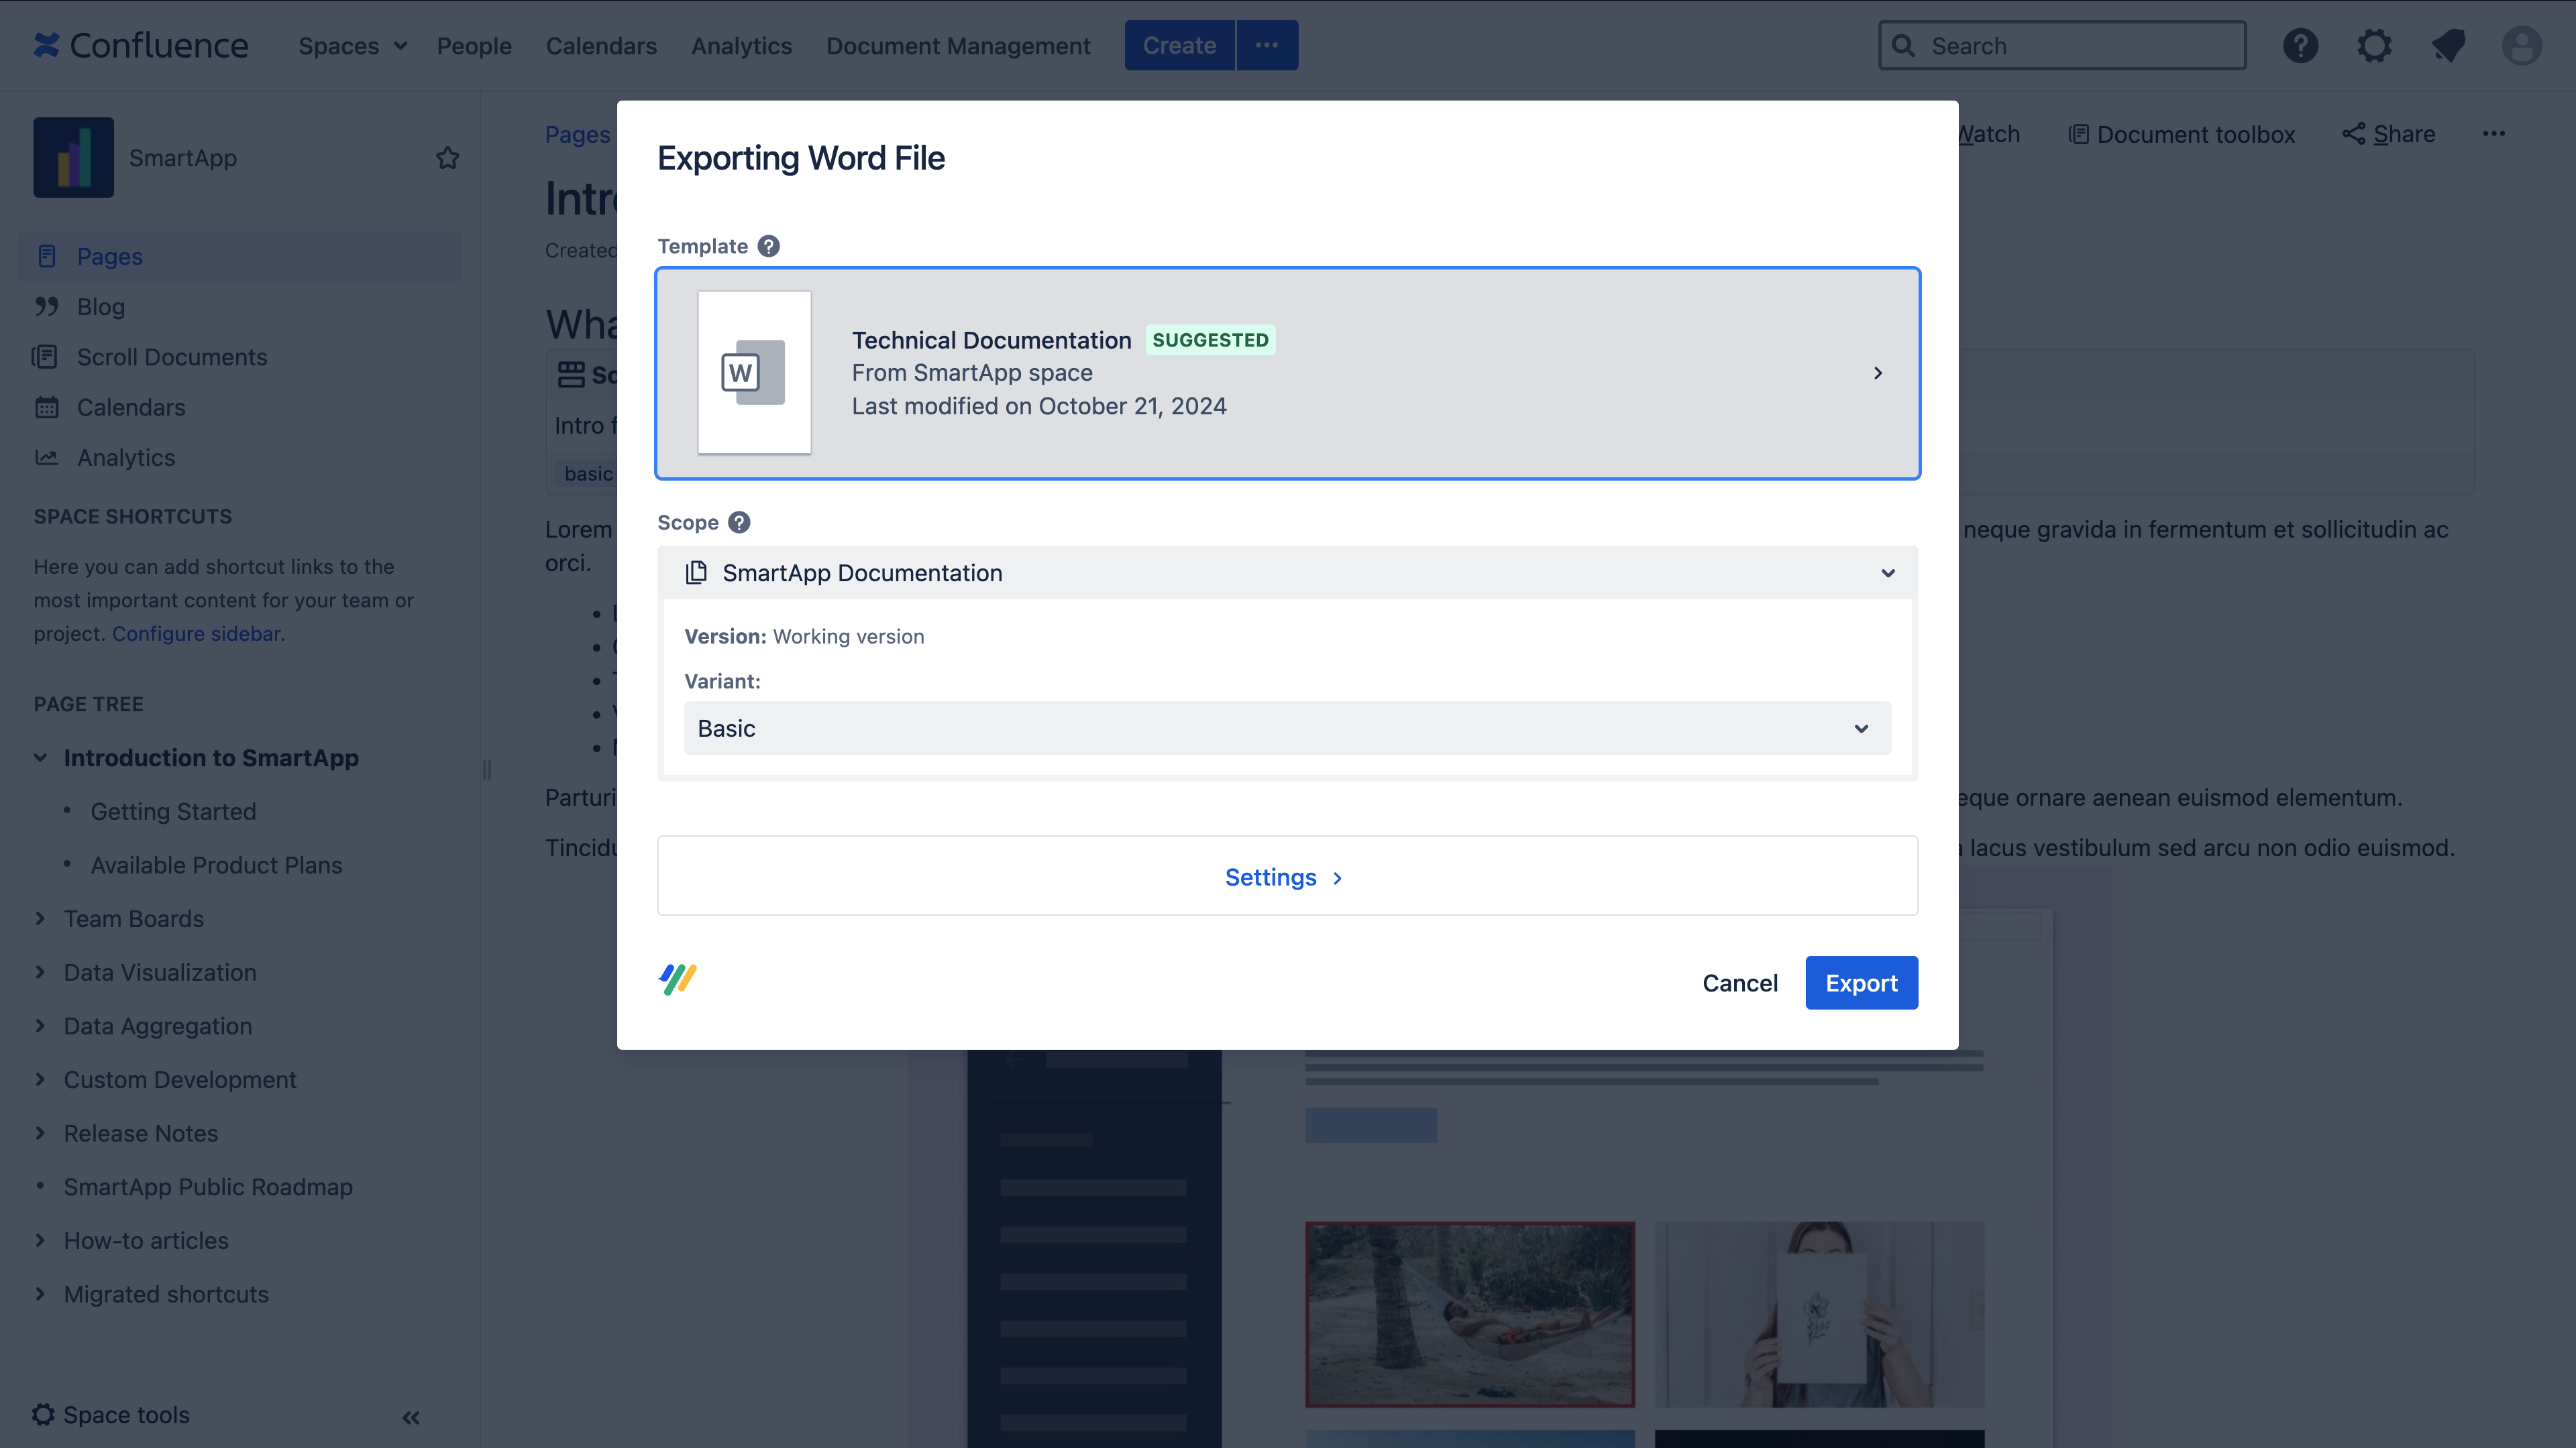Open Document Management in top navigation
Image resolution: width=2576 pixels, height=1448 pixels.
tap(957, 46)
